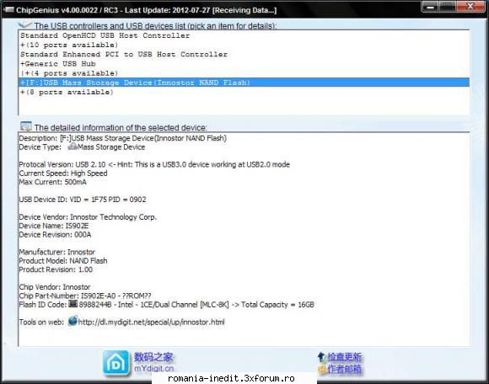Open the blue Chinese author email link
The height and width of the screenshot is (384, 489).
tap(344, 370)
